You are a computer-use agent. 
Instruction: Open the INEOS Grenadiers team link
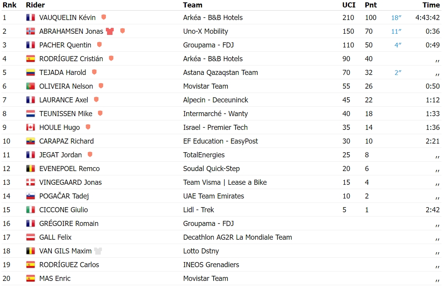[211, 265]
